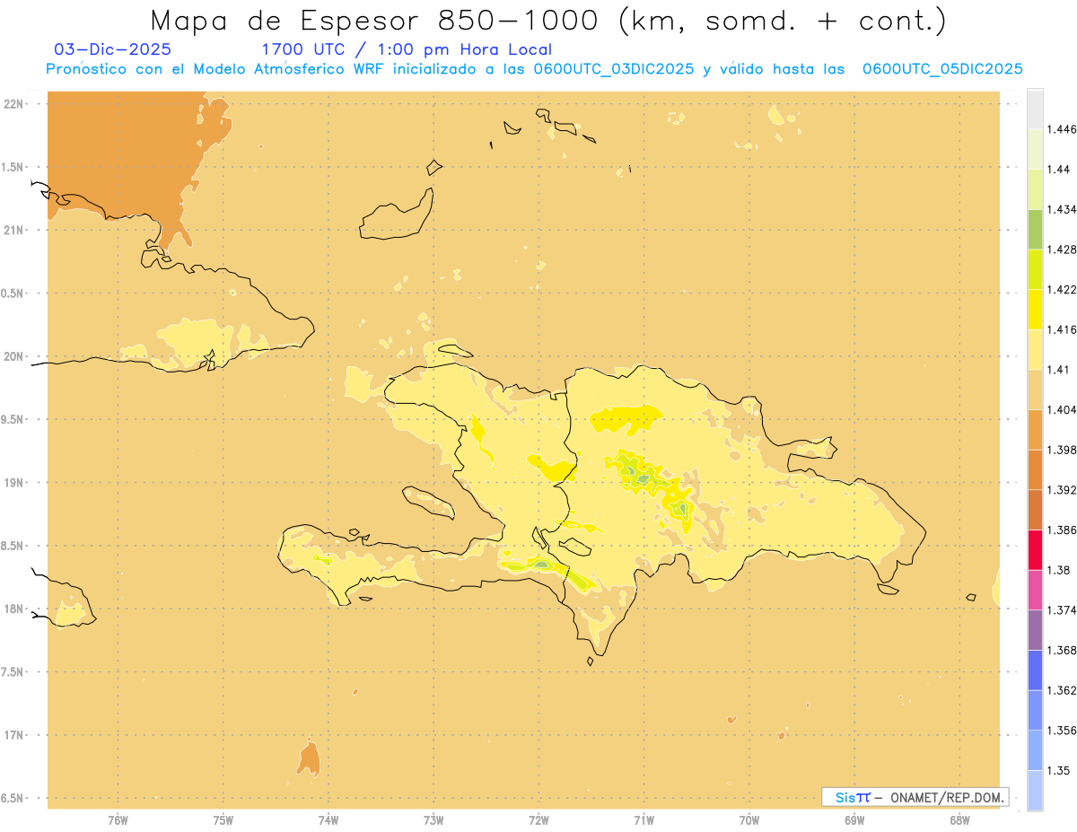The height and width of the screenshot is (832, 1077).
Task: Click the red colorbar segment above 1.38
Action: click(1035, 549)
